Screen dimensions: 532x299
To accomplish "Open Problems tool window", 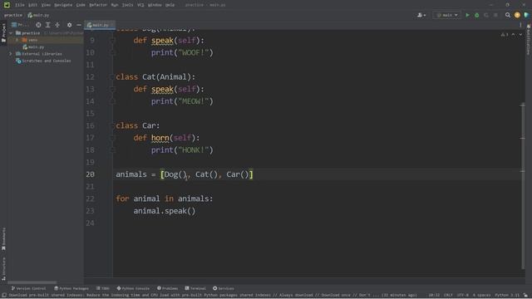I will [x=167, y=288].
